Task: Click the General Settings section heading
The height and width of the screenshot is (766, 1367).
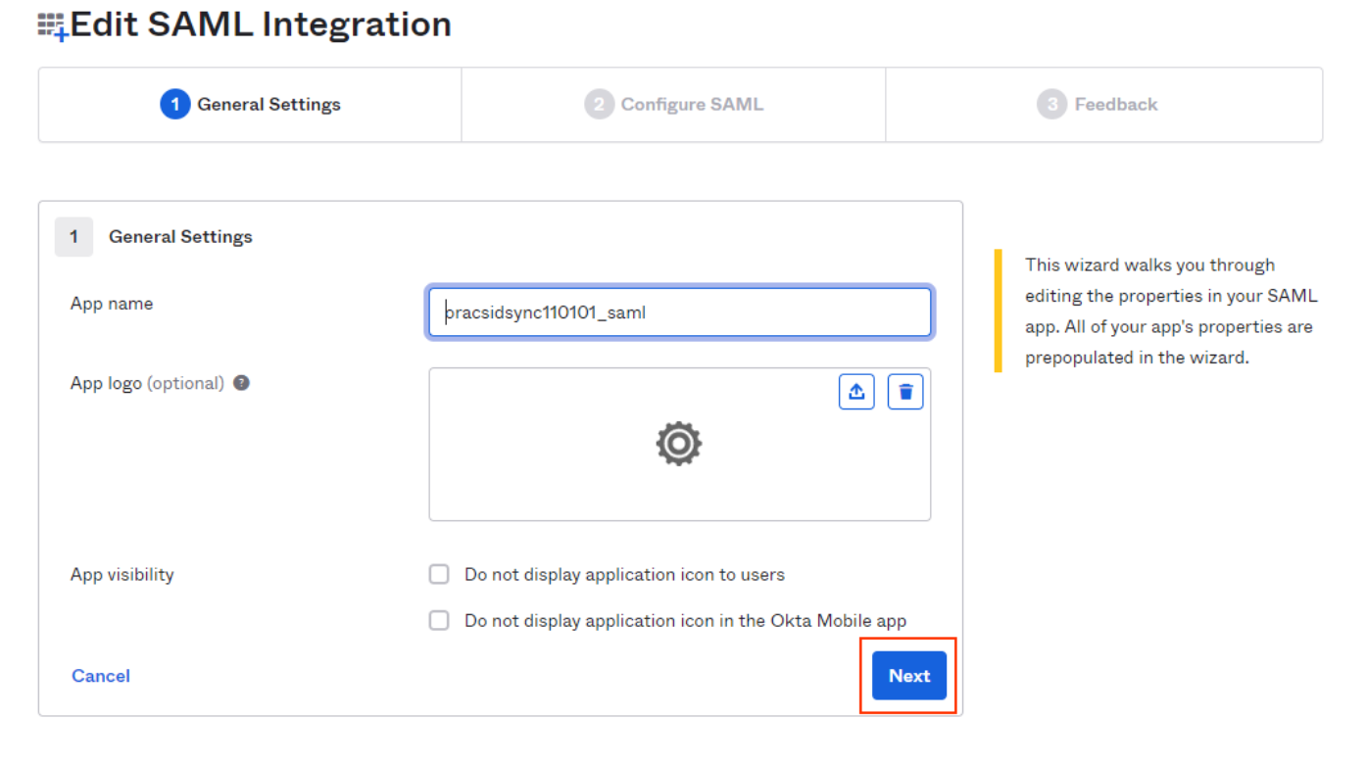Action: [x=180, y=237]
